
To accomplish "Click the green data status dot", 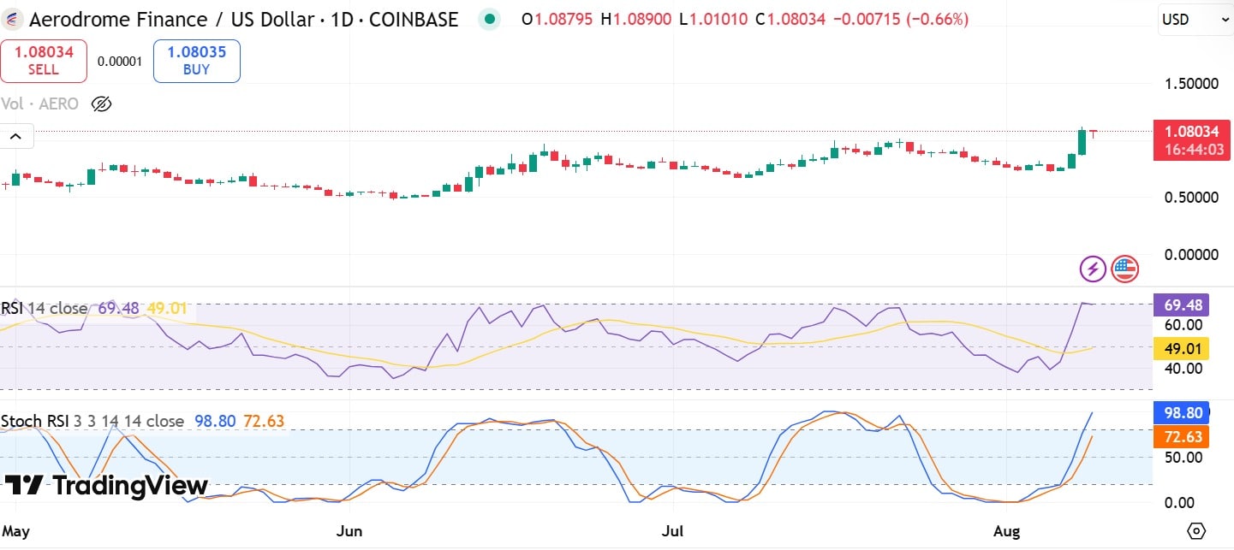I will [488, 18].
